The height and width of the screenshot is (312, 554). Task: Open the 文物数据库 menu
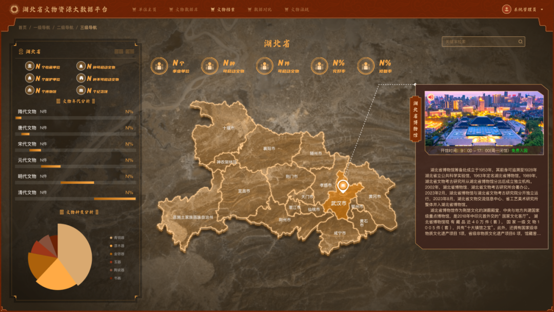[183, 10]
